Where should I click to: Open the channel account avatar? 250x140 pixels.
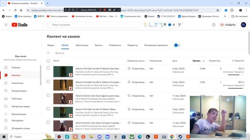pos(243,25)
